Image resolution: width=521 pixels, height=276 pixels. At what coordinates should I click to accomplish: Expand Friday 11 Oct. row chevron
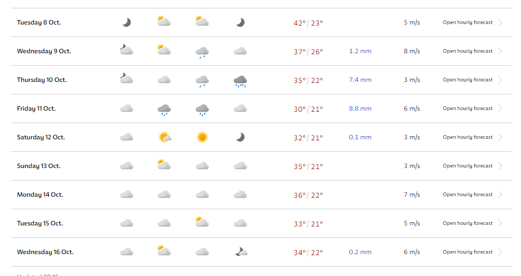(x=500, y=109)
